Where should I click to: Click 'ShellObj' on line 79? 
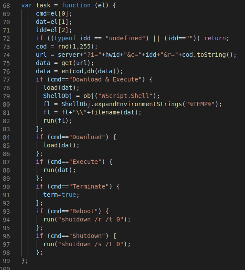58,96
